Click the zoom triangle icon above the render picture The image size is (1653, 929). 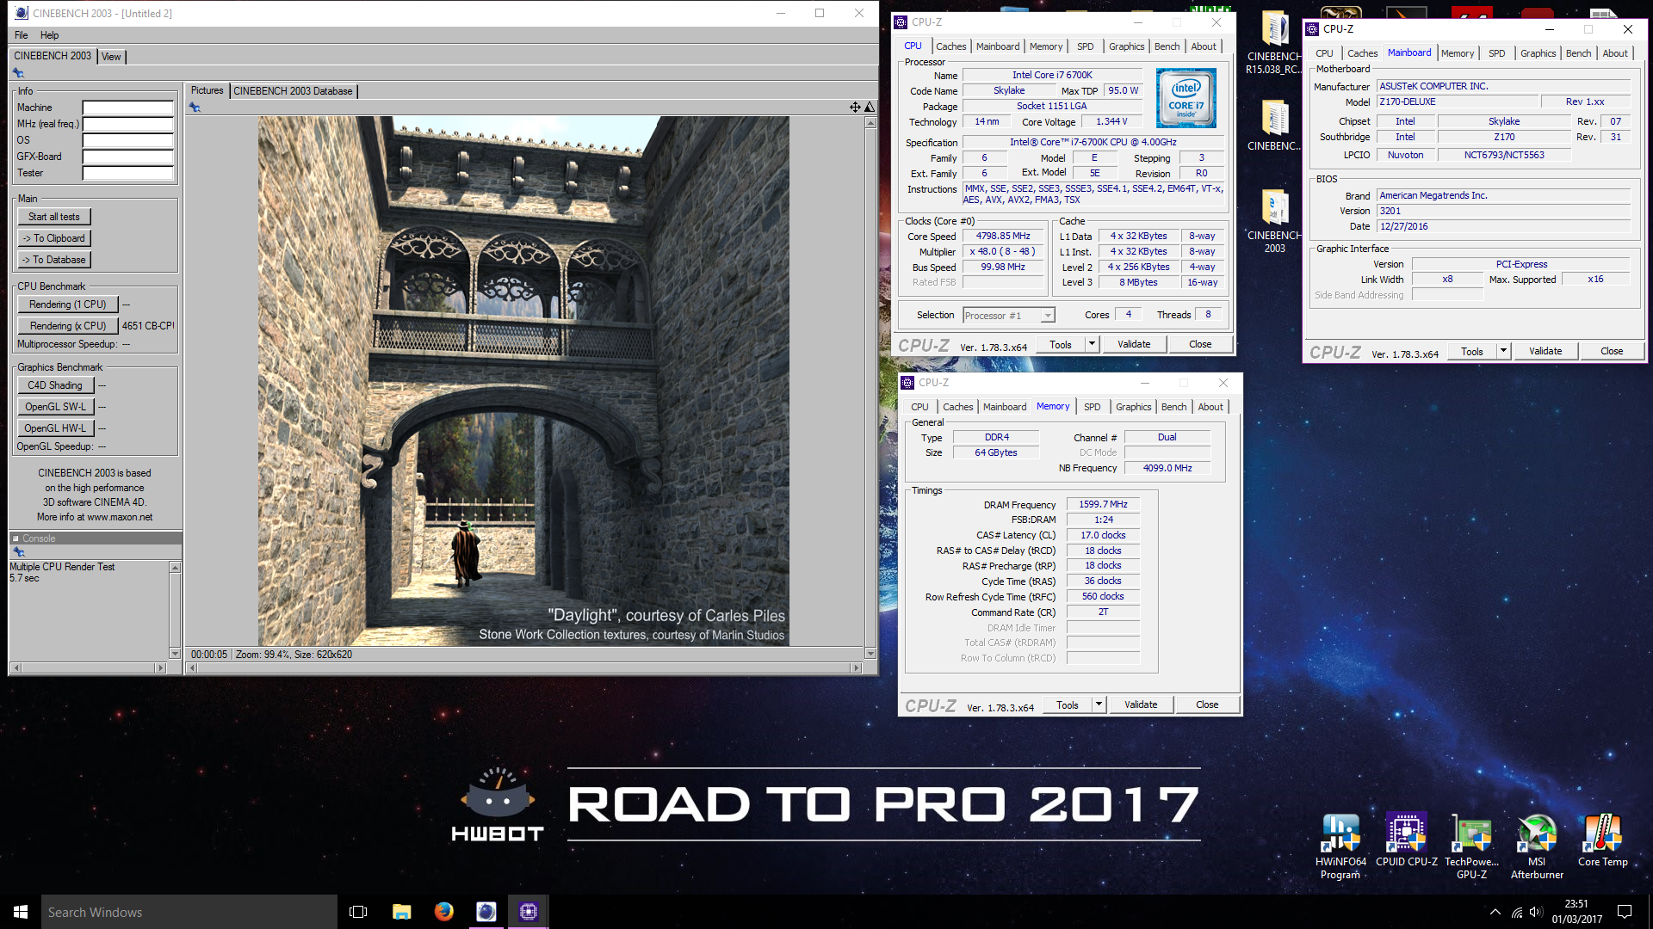[x=870, y=107]
